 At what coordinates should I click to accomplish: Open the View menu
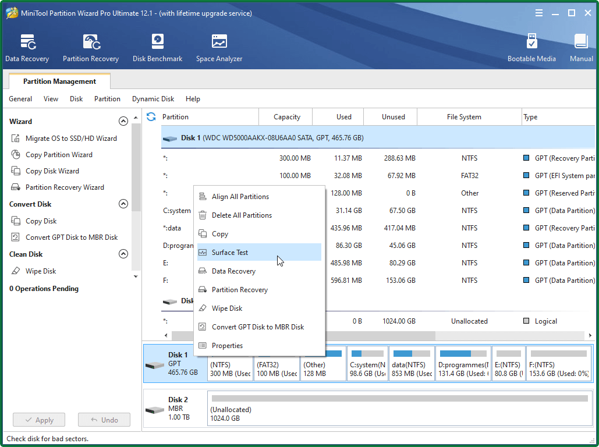pyautogui.click(x=51, y=99)
